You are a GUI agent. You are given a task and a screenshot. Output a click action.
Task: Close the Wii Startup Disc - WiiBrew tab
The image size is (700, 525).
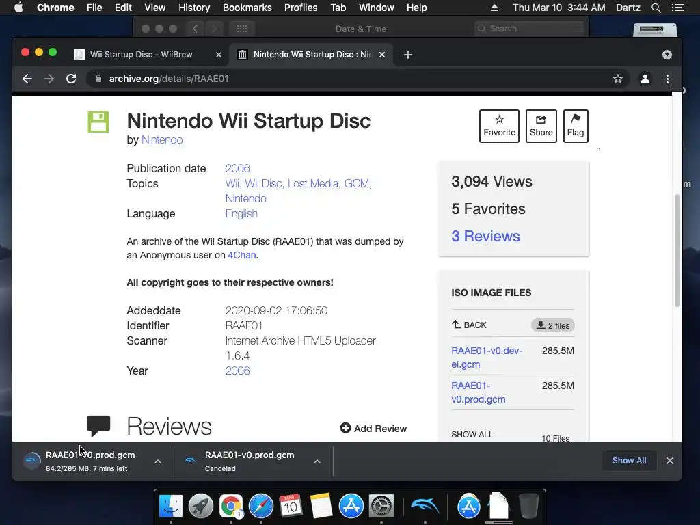coord(218,55)
